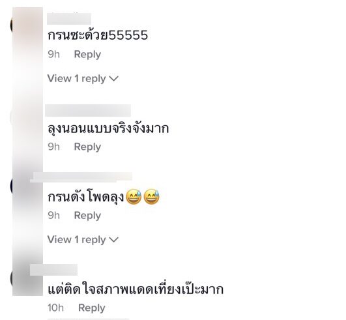Click chevron arrow beside first View 1 reply
Image resolution: width=346 pixels, height=320 pixels.
(114, 78)
